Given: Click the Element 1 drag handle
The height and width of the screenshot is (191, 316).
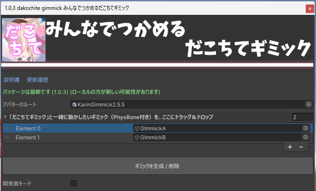Looking at the screenshot, I should [x=7, y=138].
